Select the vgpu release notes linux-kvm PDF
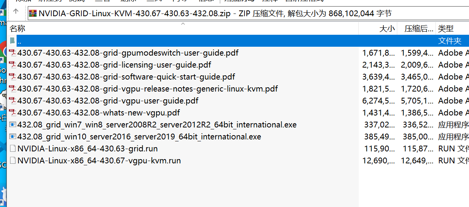This screenshot has width=469, height=207. [x=147, y=89]
